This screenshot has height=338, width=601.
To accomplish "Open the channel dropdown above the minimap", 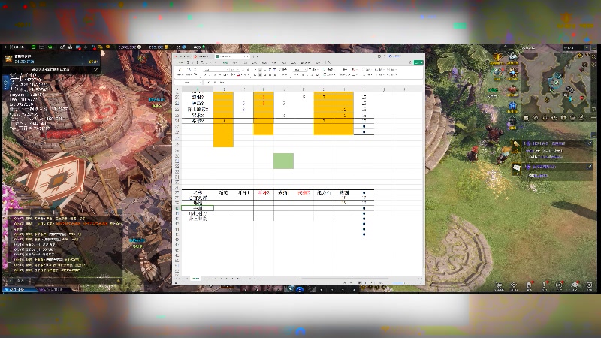I will (587, 47).
